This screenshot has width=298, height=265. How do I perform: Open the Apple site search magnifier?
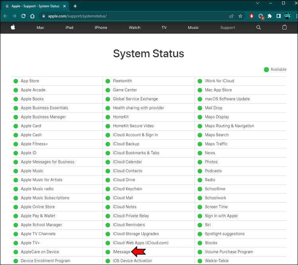point(259,27)
